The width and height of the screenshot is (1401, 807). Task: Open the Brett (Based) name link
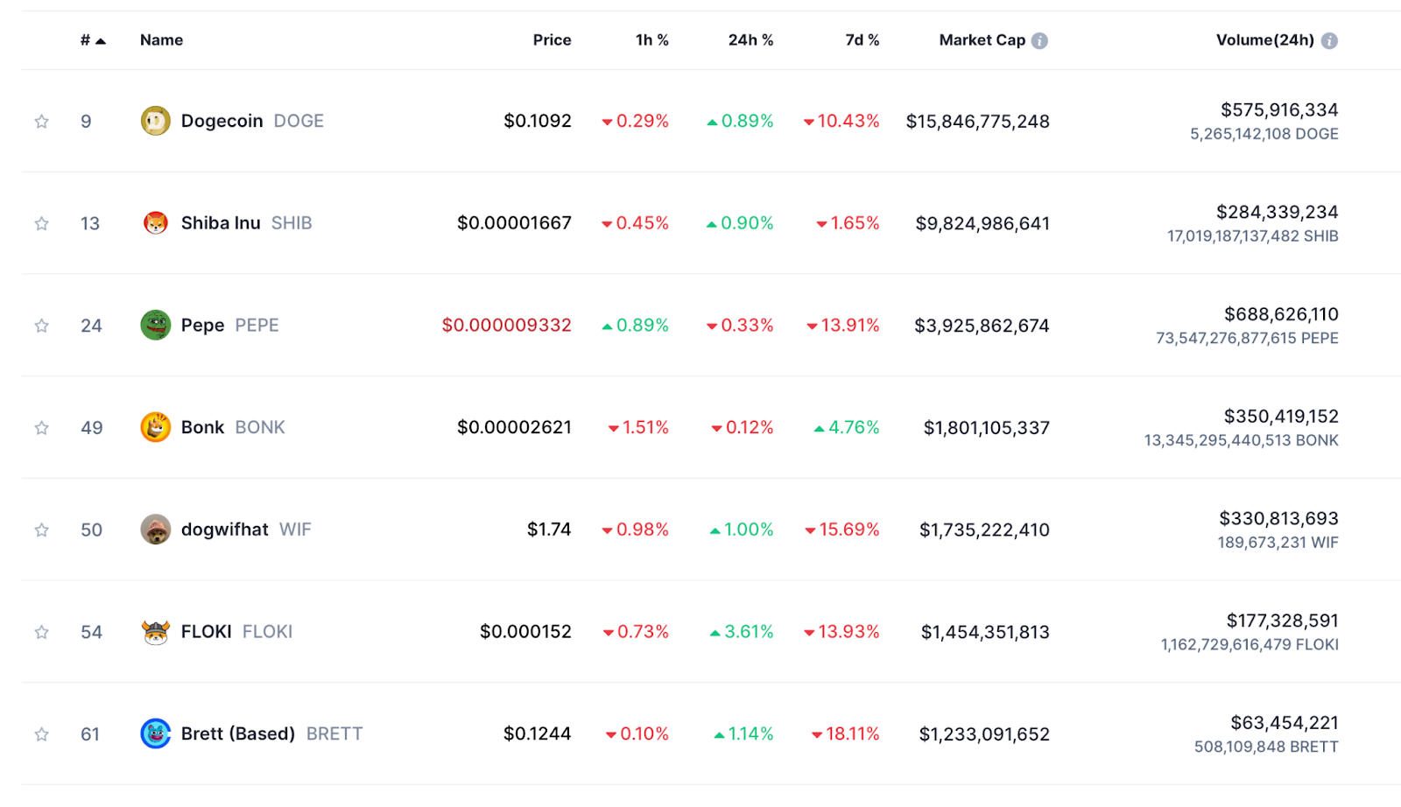(237, 733)
